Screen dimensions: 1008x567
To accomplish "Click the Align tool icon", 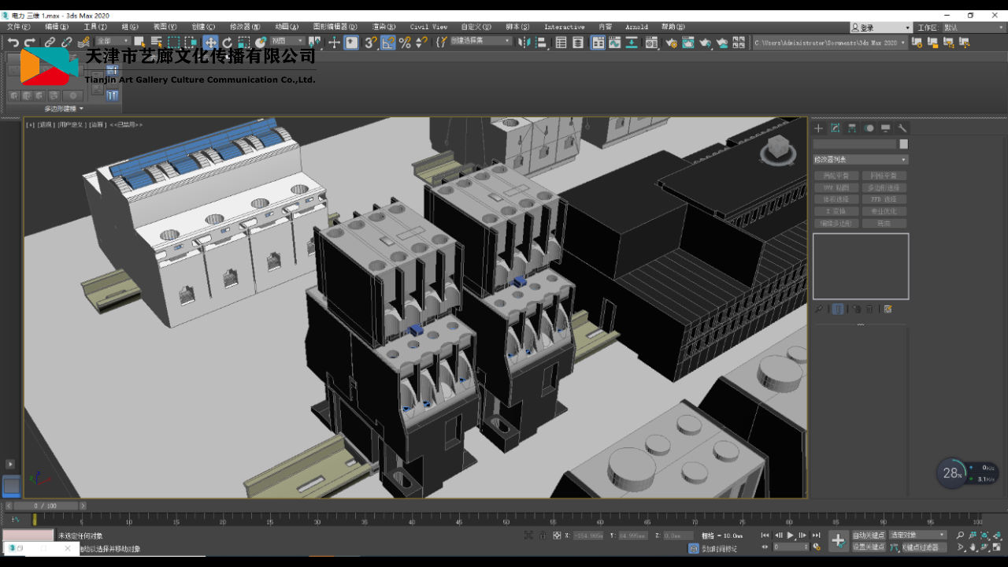I will coord(541,43).
